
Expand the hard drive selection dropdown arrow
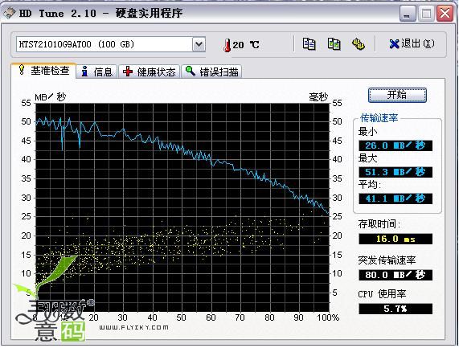(199, 44)
